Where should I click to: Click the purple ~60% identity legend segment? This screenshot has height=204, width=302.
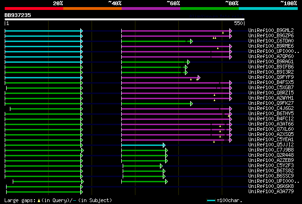click(x=151, y=8)
